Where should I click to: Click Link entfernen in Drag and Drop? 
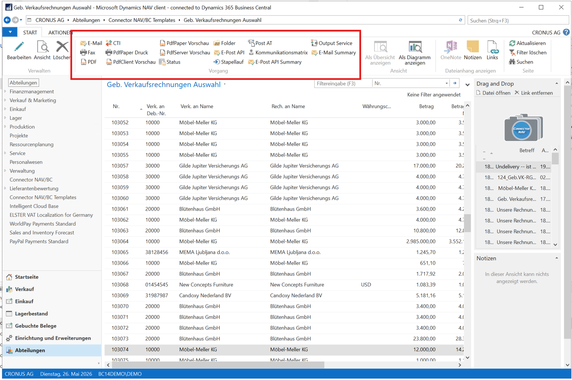click(x=534, y=93)
